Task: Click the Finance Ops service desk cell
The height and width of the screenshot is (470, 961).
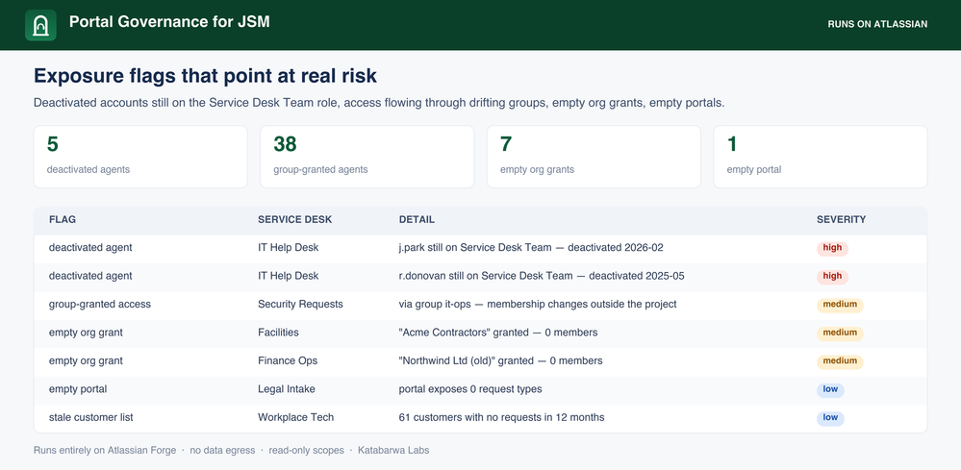Action: (x=288, y=361)
